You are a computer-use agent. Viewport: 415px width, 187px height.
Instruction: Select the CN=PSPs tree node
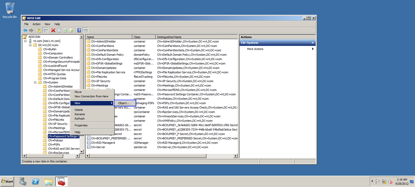54,145
